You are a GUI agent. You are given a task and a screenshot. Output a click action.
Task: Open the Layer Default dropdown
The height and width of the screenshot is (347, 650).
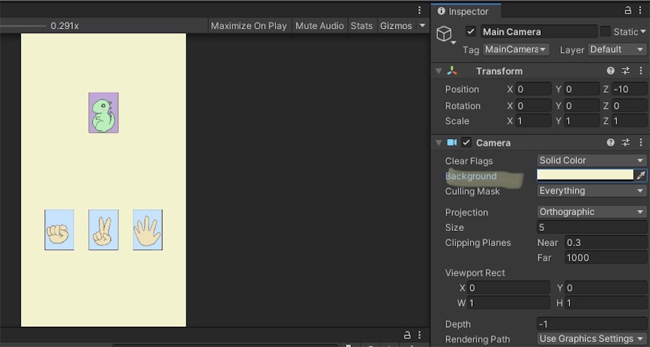(617, 49)
